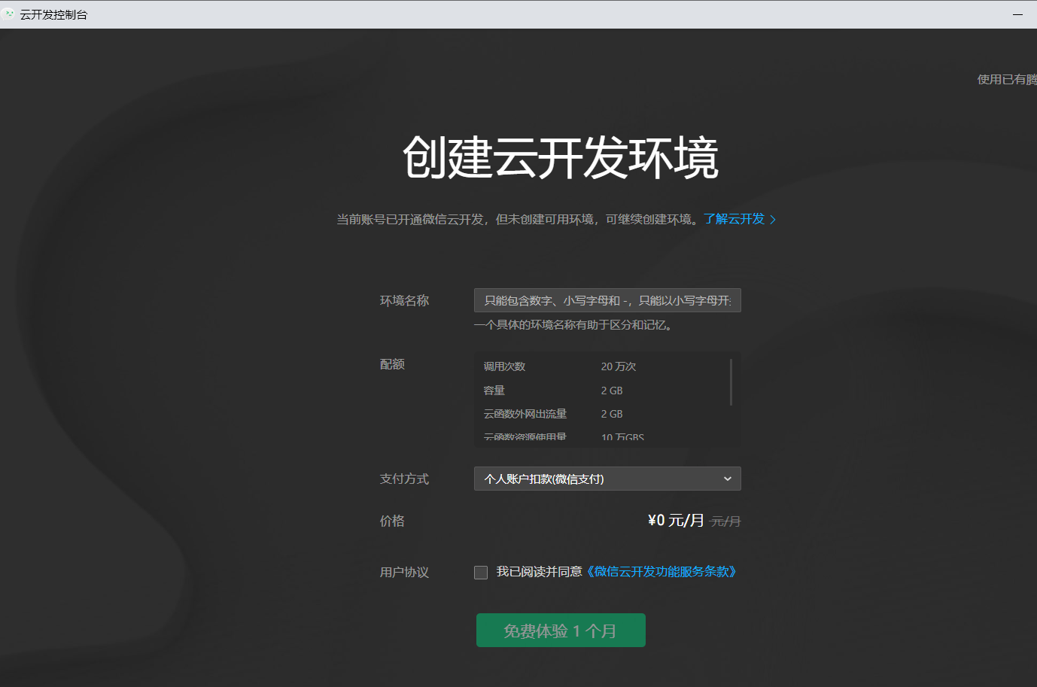Image resolution: width=1037 pixels, height=687 pixels.
Task: Click the 环境名称 input field
Action: 607,300
